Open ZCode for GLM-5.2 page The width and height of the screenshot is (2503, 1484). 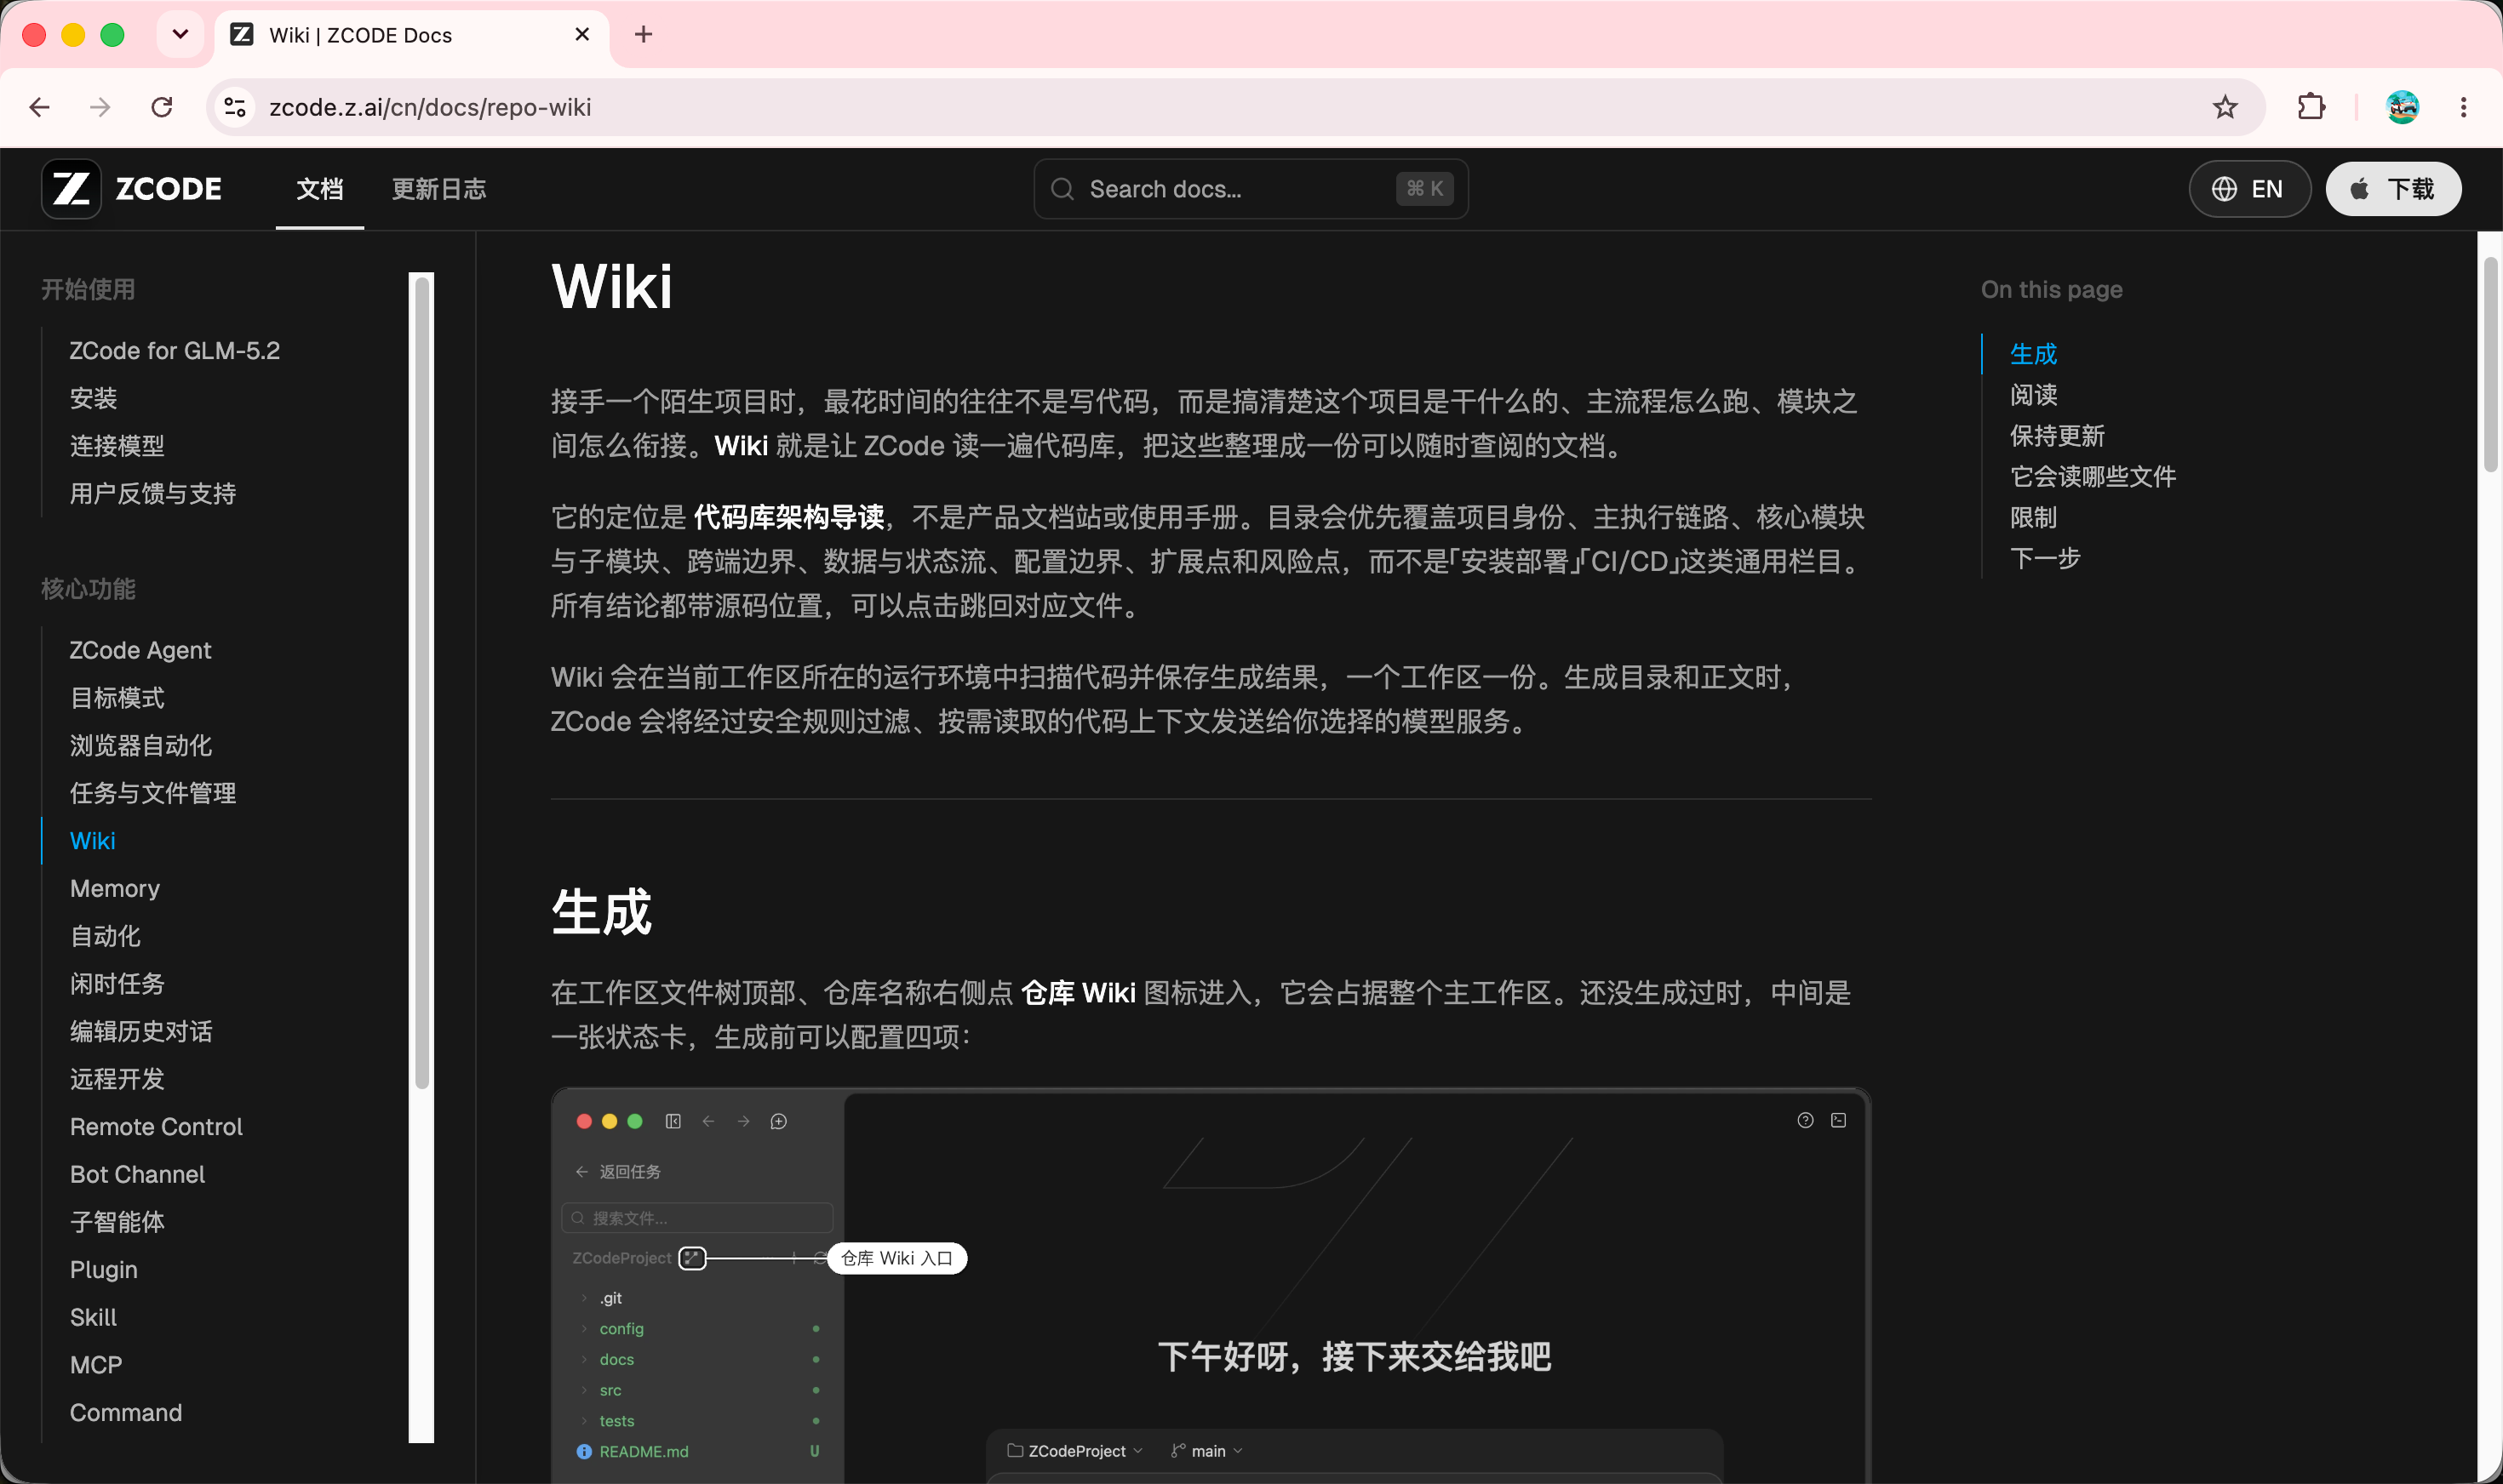pyautogui.click(x=175, y=351)
